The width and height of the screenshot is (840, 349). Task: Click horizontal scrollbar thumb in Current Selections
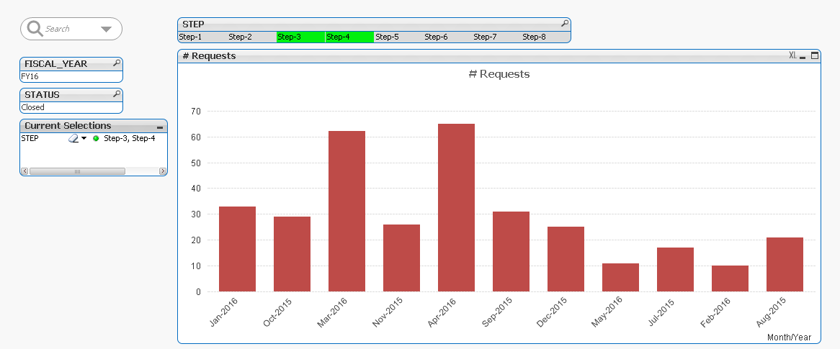pyautogui.click(x=77, y=171)
